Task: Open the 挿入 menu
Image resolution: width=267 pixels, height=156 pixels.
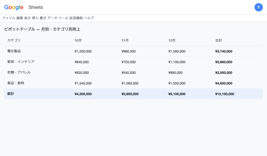Action: point(35,18)
